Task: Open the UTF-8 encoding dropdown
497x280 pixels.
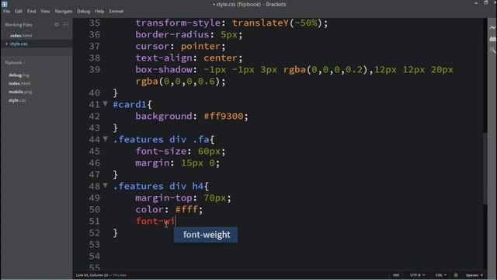Action: coord(417,275)
